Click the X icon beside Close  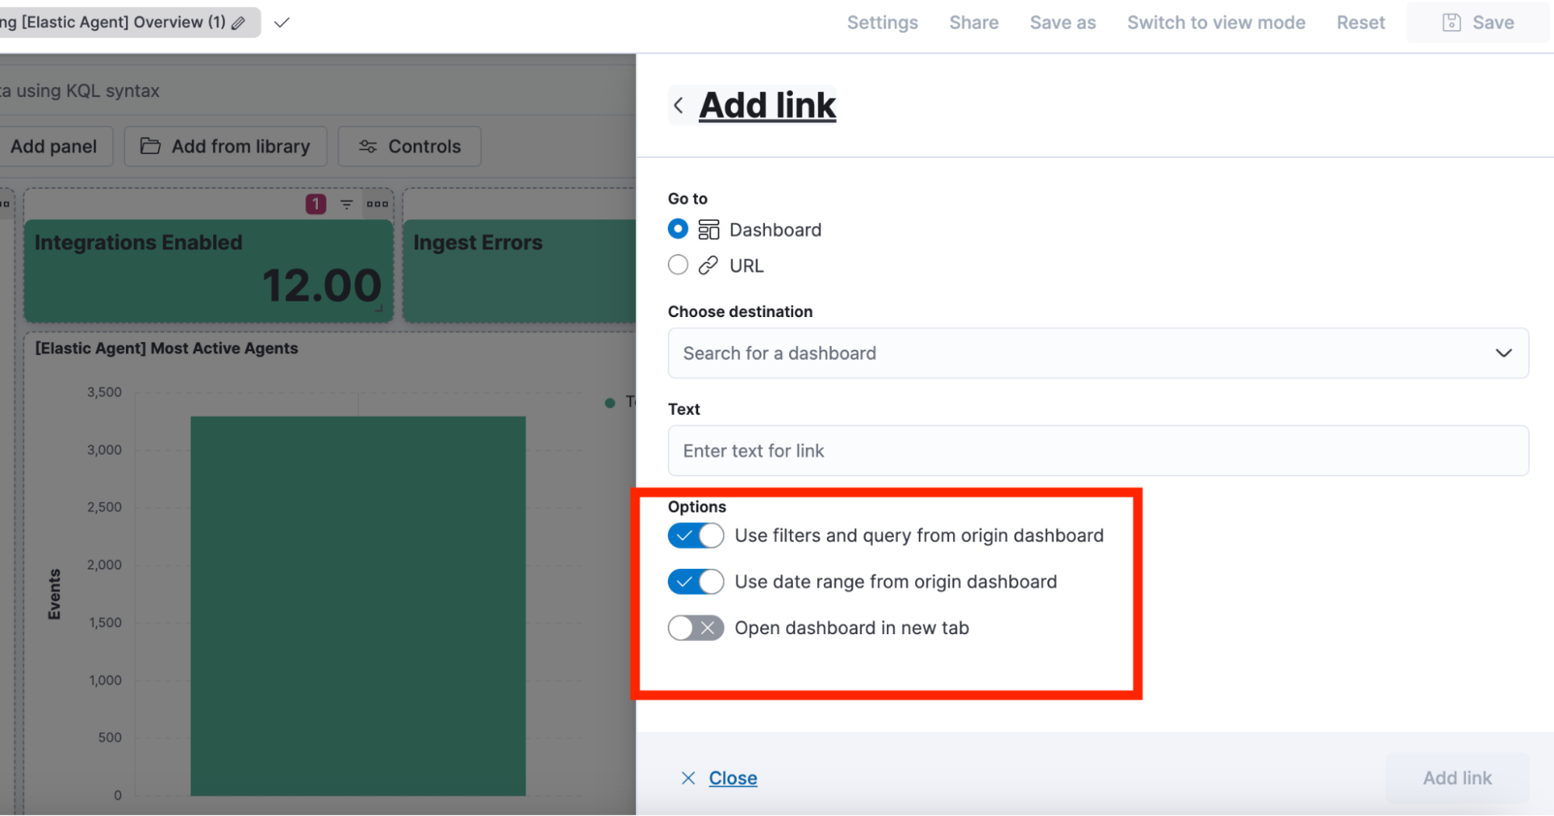tap(688, 778)
